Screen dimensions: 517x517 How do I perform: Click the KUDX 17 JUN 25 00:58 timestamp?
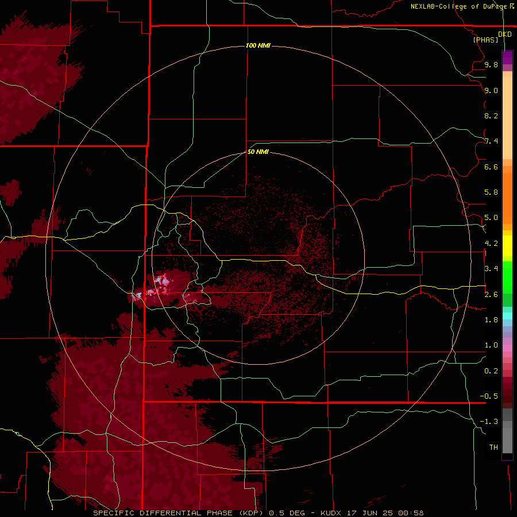coord(372,513)
